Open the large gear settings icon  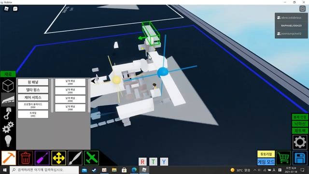pos(300,142)
